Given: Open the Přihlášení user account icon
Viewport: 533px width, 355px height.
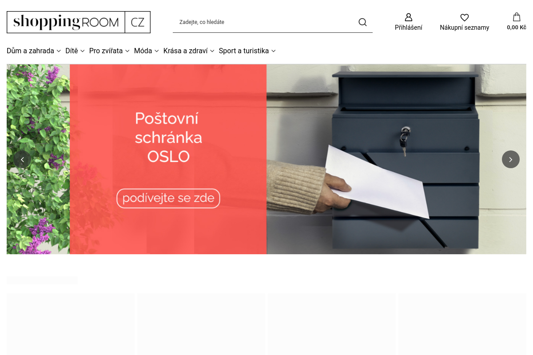Looking at the screenshot, I should pos(409,17).
